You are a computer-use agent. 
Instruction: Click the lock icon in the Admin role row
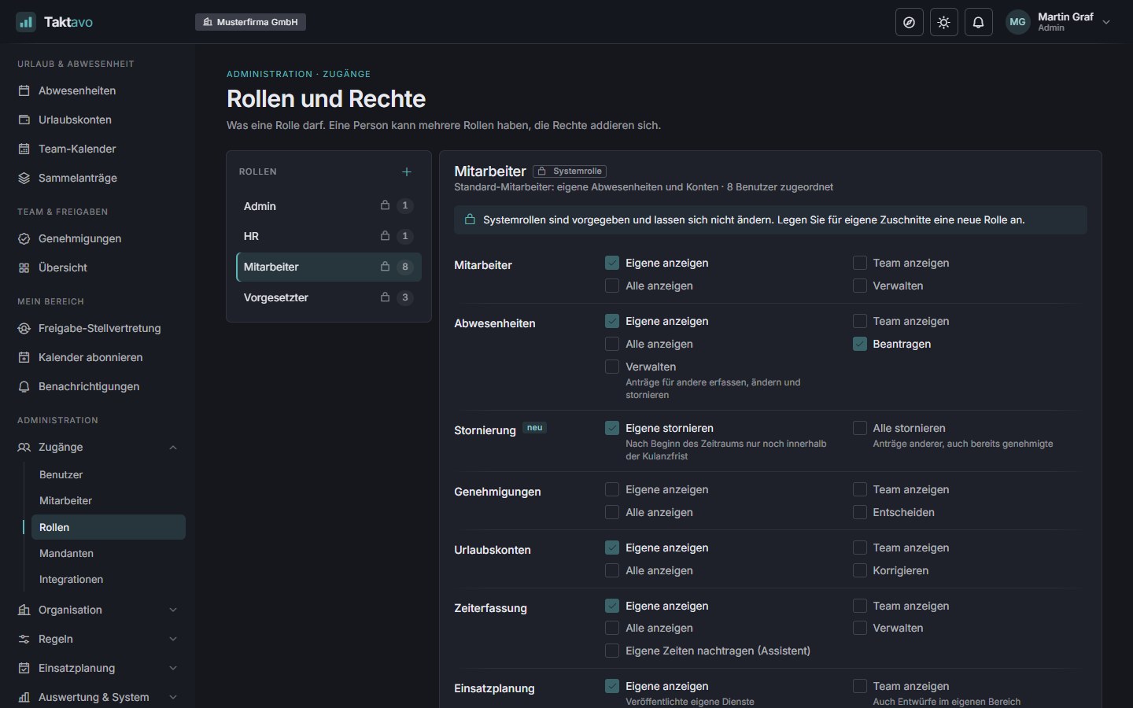click(385, 205)
